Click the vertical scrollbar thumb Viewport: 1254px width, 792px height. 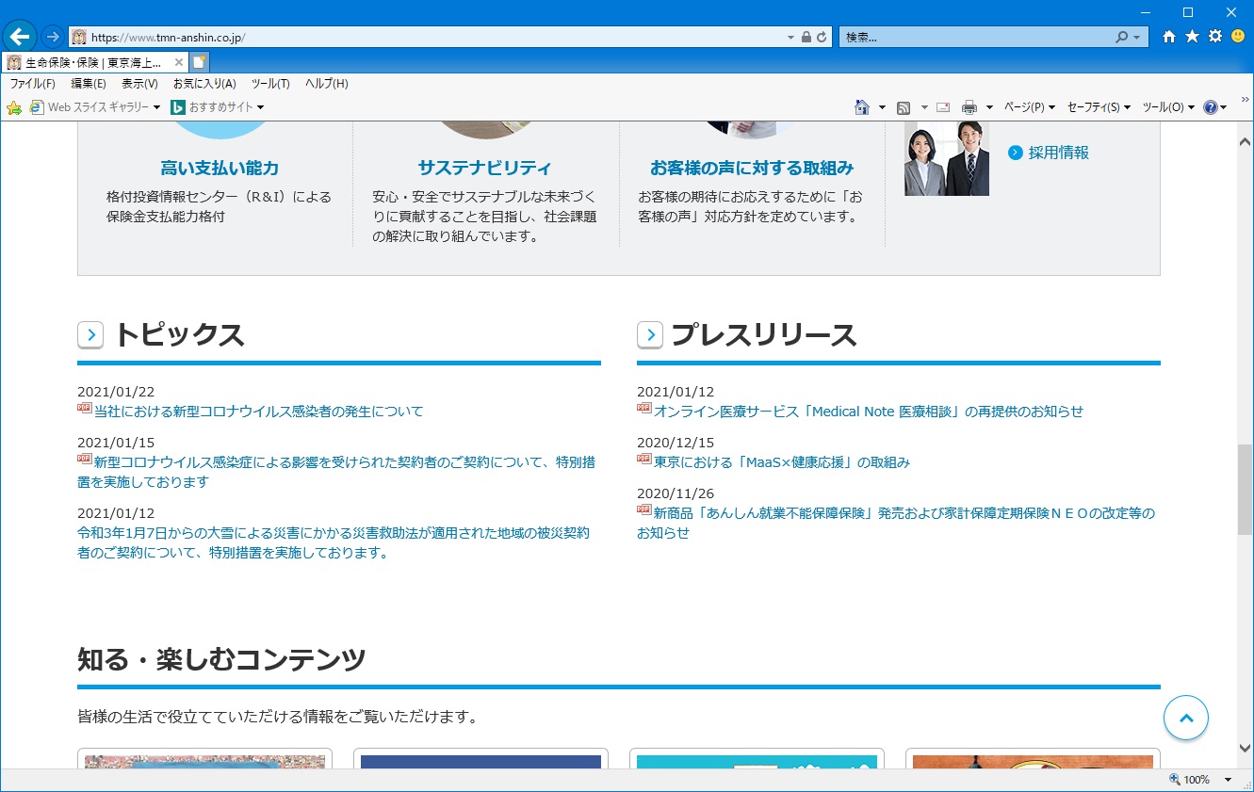(1245, 490)
